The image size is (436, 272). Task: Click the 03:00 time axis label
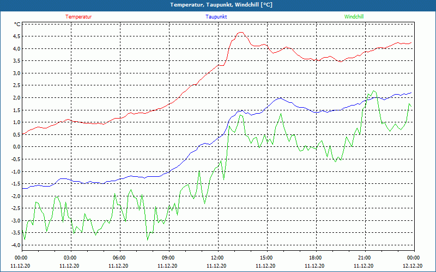[70, 258]
